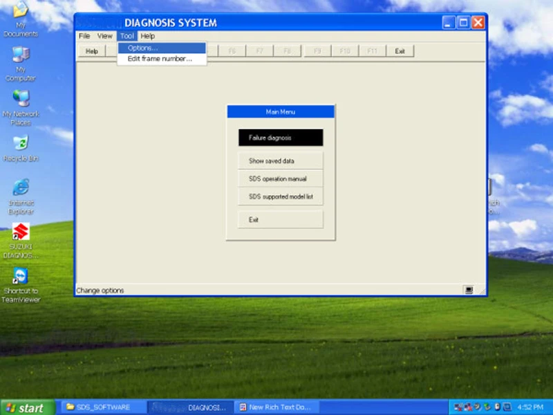Maximize the Diagnosis System window
Viewport: 553px width, 415px height.
[x=463, y=23]
